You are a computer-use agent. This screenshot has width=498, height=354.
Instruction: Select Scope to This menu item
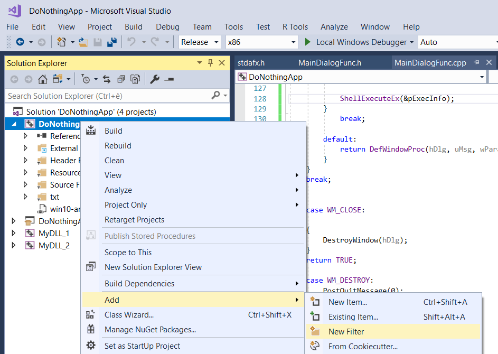click(193, 253)
